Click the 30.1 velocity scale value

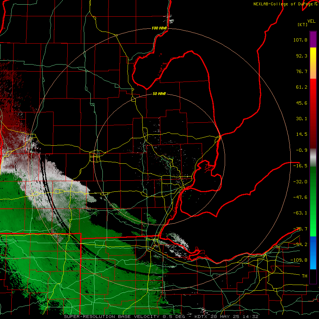[x=302, y=119]
